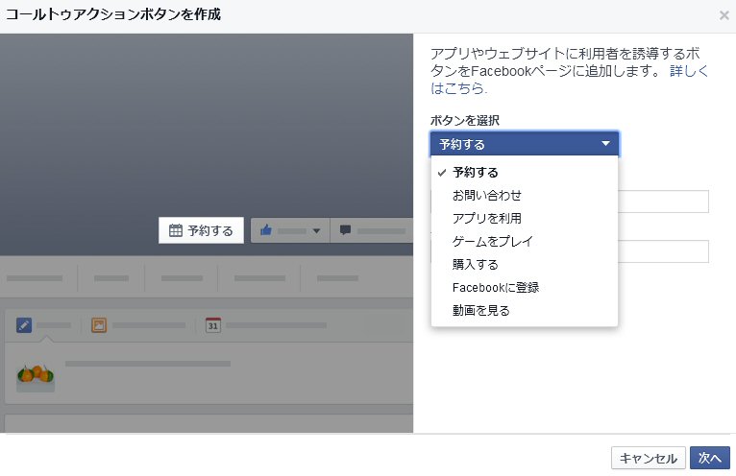Click the message speech-bubble icon in preview
This screenshot has width=736, height=476.
pos(345,230)
